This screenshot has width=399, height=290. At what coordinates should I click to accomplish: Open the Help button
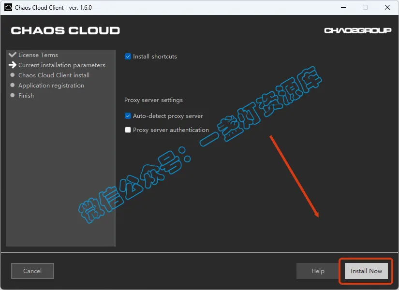coord(318,271)
